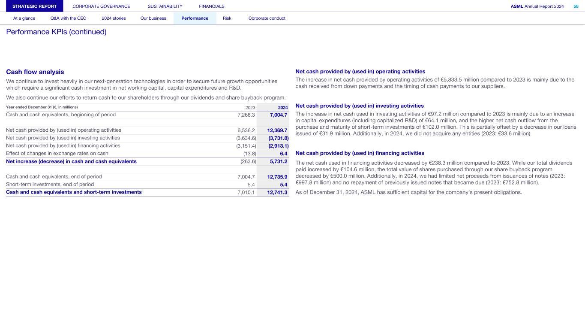Click the ASML Annual Report 2024 title
This screenshot has height=330, width=585.
point(537,6)
